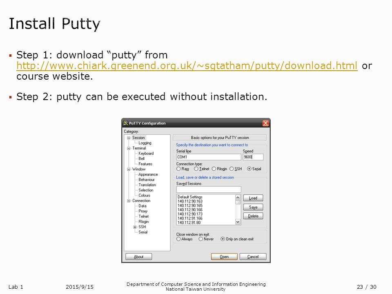Set close window on exit to Never
This screenshot has width=392, height=294.
tap(206, 239)
